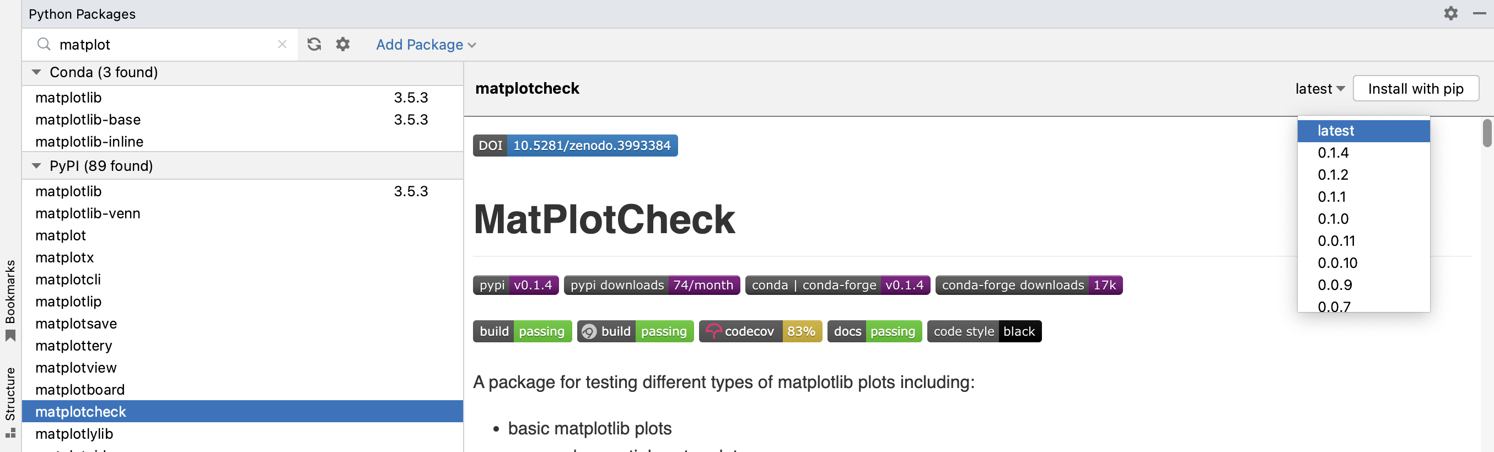Select matplotlib-venn in PyPI list

coord(88,213)
